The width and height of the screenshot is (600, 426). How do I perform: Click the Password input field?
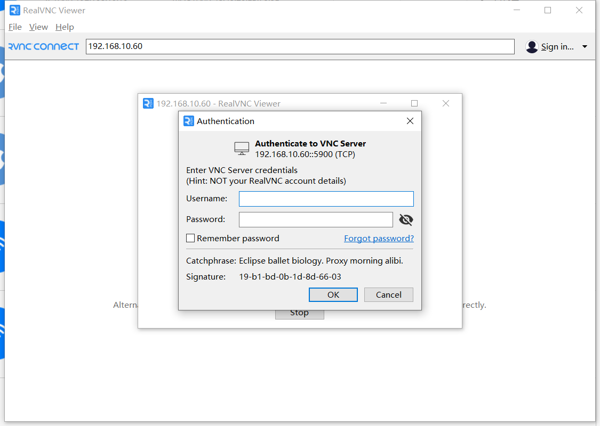tap(316, 220)
